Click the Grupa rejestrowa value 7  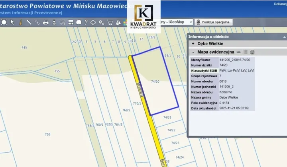(x=220, y=76)
